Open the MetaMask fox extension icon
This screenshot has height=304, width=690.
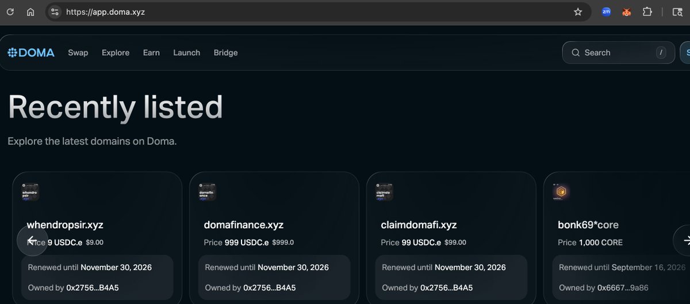tap(627, 11)
